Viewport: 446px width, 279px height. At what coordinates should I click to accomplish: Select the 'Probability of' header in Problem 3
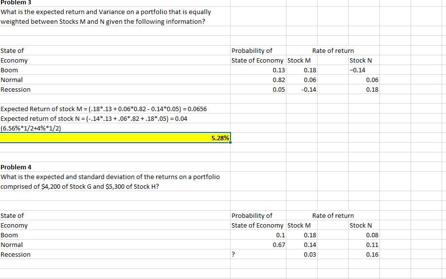coord(252,50)
